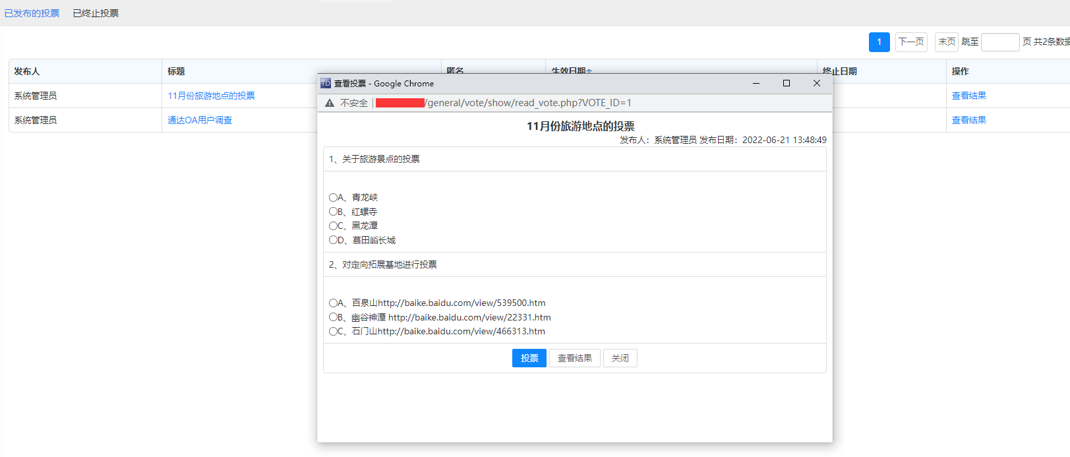
Task: Select 幽谷神潭 radio option
Action: click(333, 317)
